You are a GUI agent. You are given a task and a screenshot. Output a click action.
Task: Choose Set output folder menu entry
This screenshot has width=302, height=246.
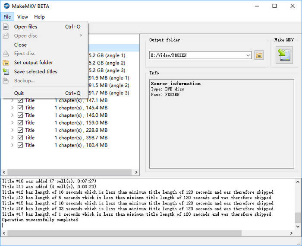pyautogui.click(x=44, y=63)
